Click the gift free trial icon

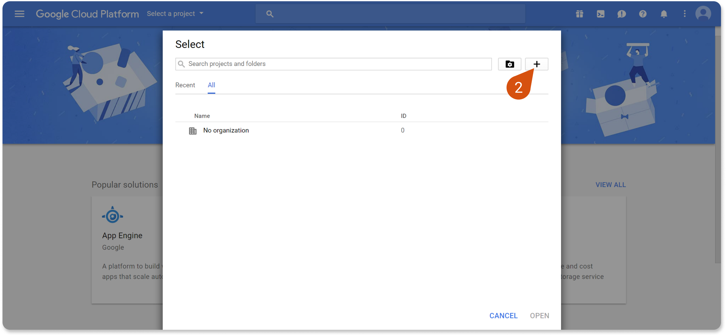(x=579, y=14)
